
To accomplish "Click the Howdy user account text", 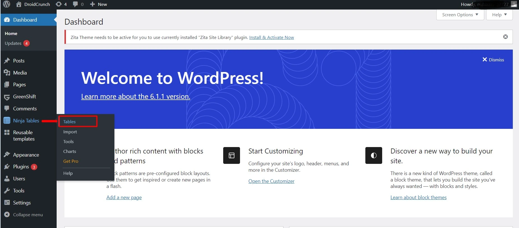I will tap(485, 4).
